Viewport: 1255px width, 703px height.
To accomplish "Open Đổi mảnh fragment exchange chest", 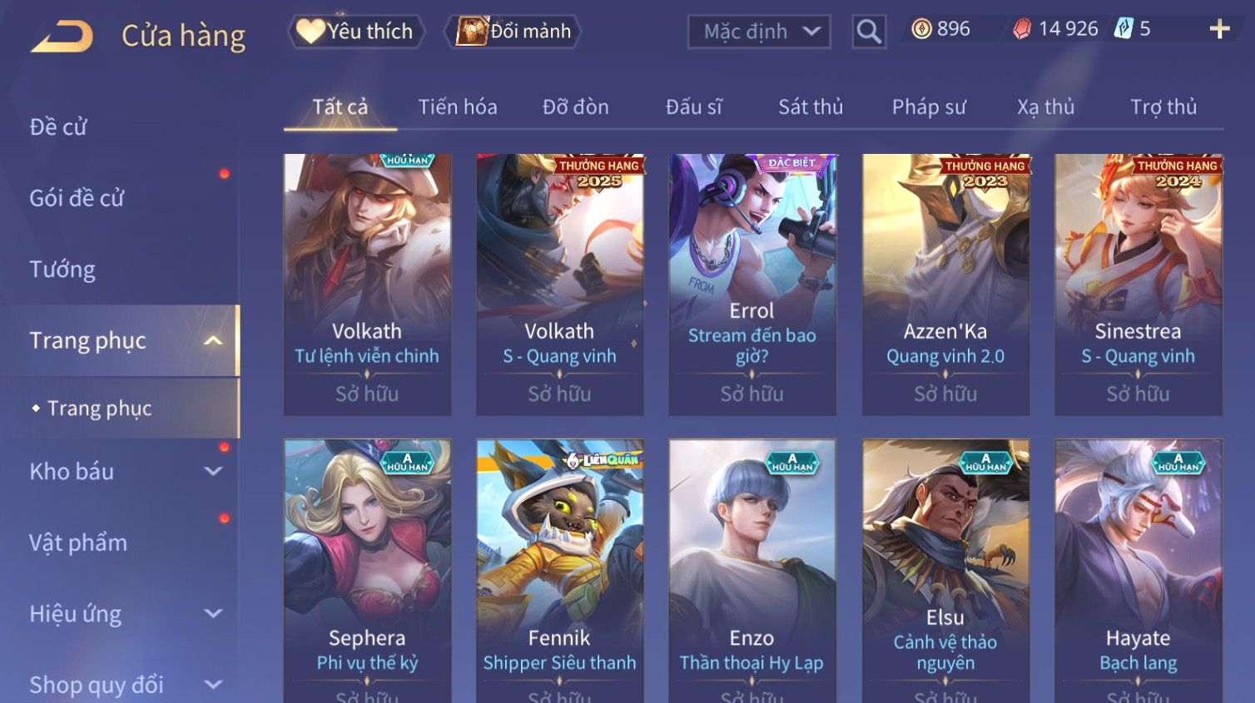I will click(513, 32).
